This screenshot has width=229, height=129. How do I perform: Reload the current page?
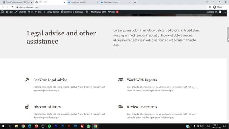pyautogui.click(x=12, y=7)
